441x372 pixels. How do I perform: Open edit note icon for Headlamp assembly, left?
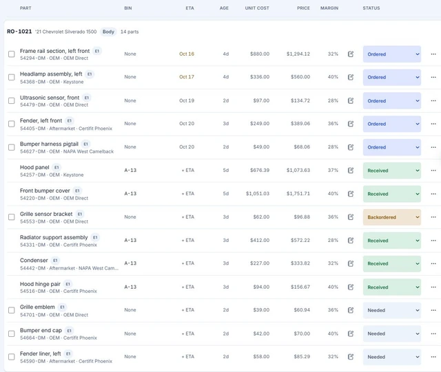pos(351,77)
